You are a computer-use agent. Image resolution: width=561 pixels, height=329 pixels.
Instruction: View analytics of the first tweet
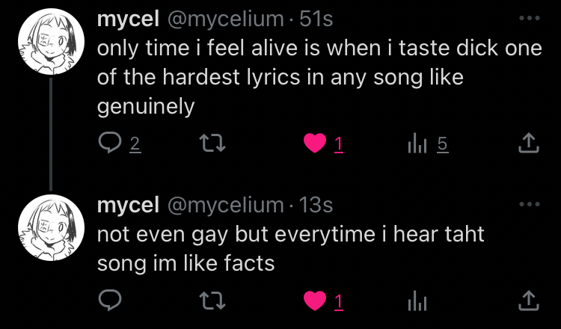pyautogui.click(x=417, y=142)
